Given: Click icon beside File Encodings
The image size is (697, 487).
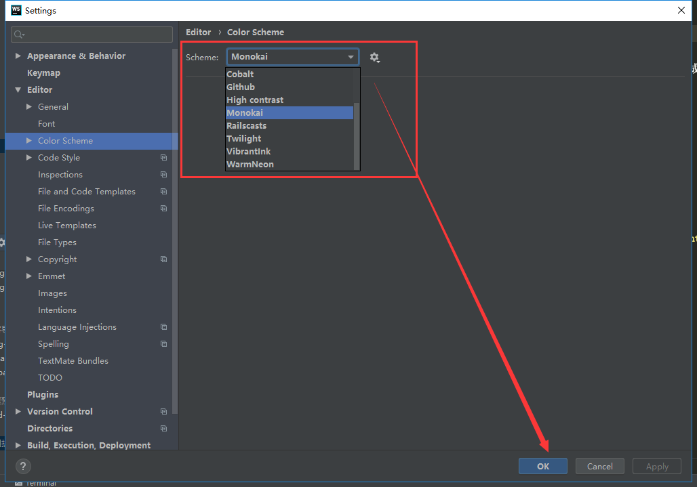Looking at the screenshot, I should click(163, 208).
